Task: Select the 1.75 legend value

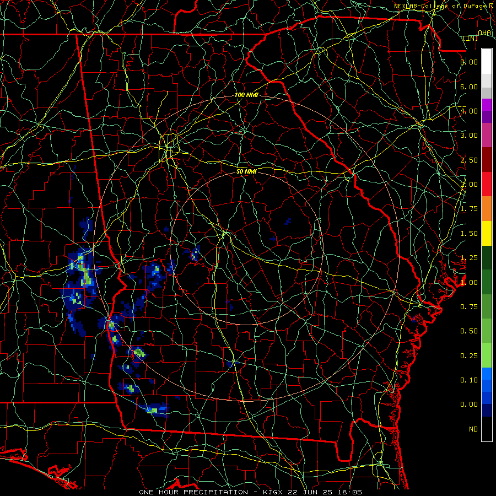Action: [x=469, y=209]
